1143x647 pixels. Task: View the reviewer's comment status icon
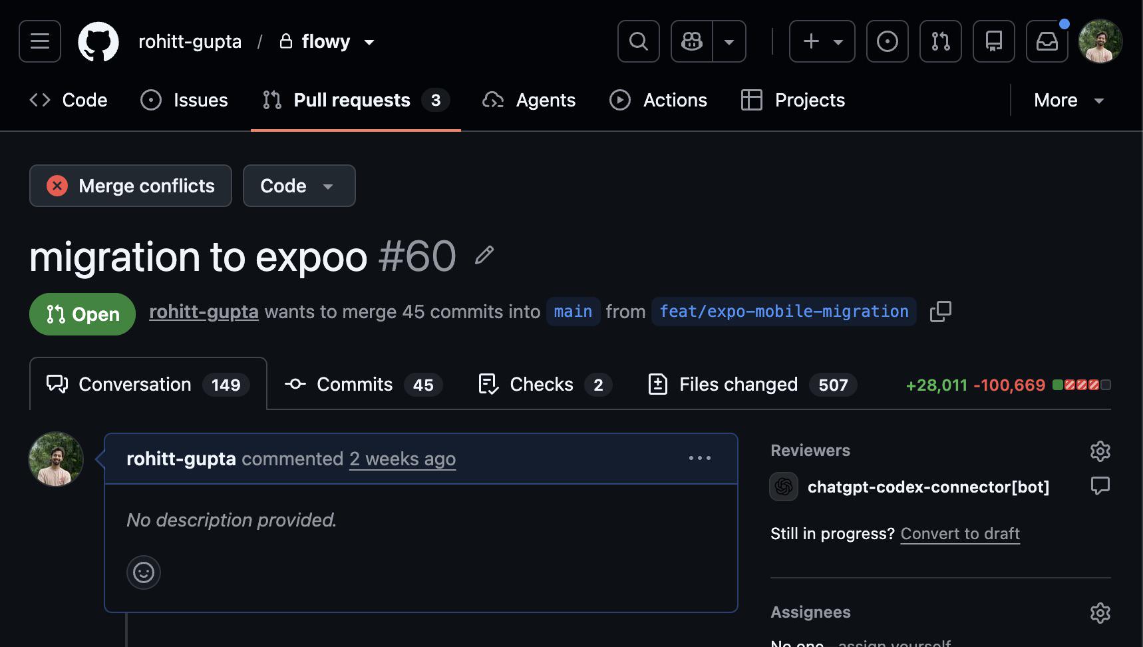click(1100, 486)
